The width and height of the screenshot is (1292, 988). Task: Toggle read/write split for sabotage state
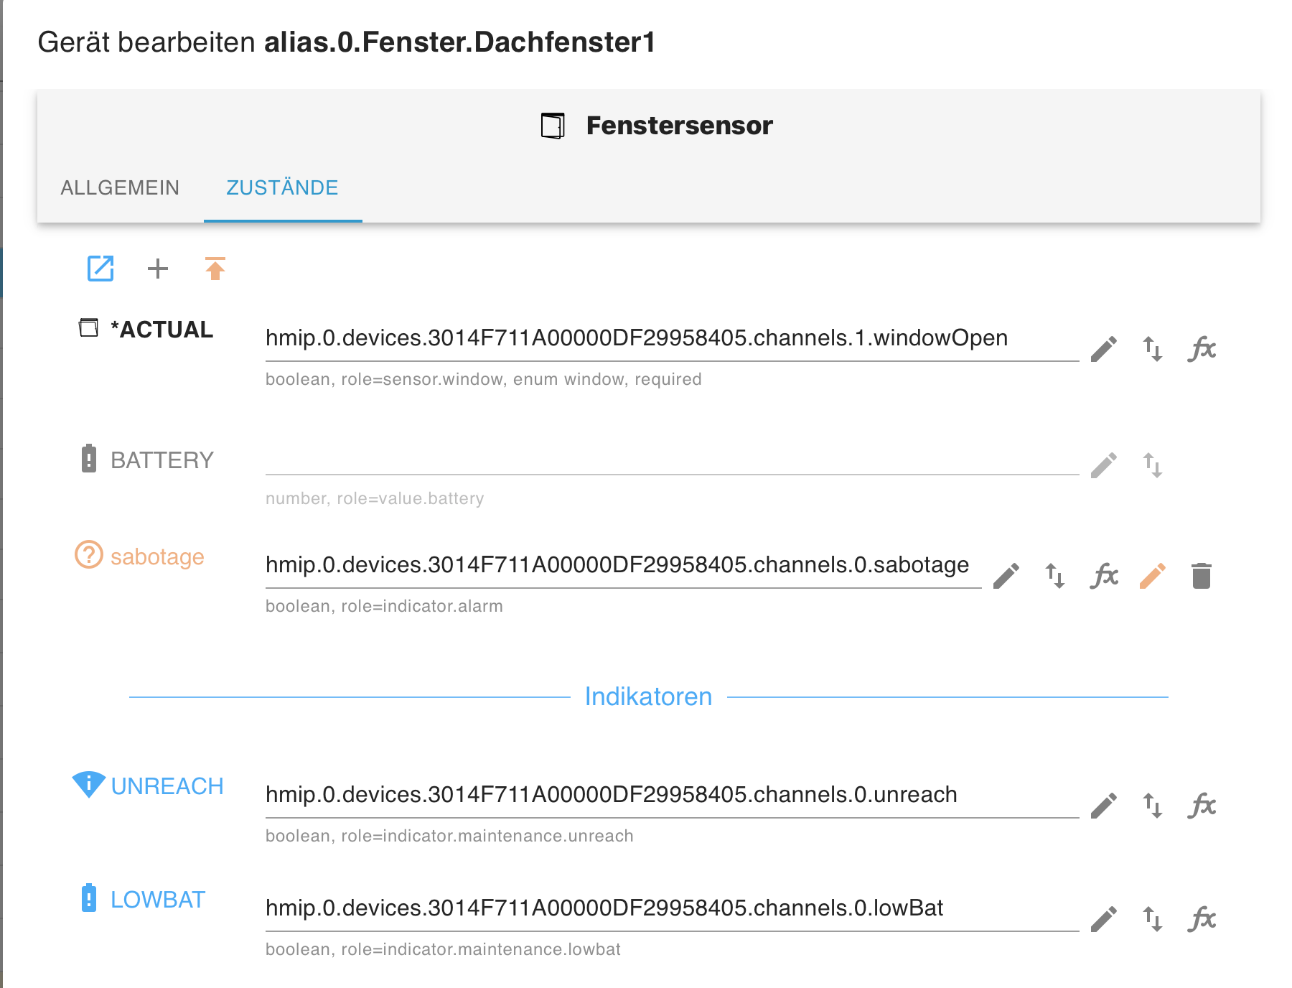(x=1055, y=576)
